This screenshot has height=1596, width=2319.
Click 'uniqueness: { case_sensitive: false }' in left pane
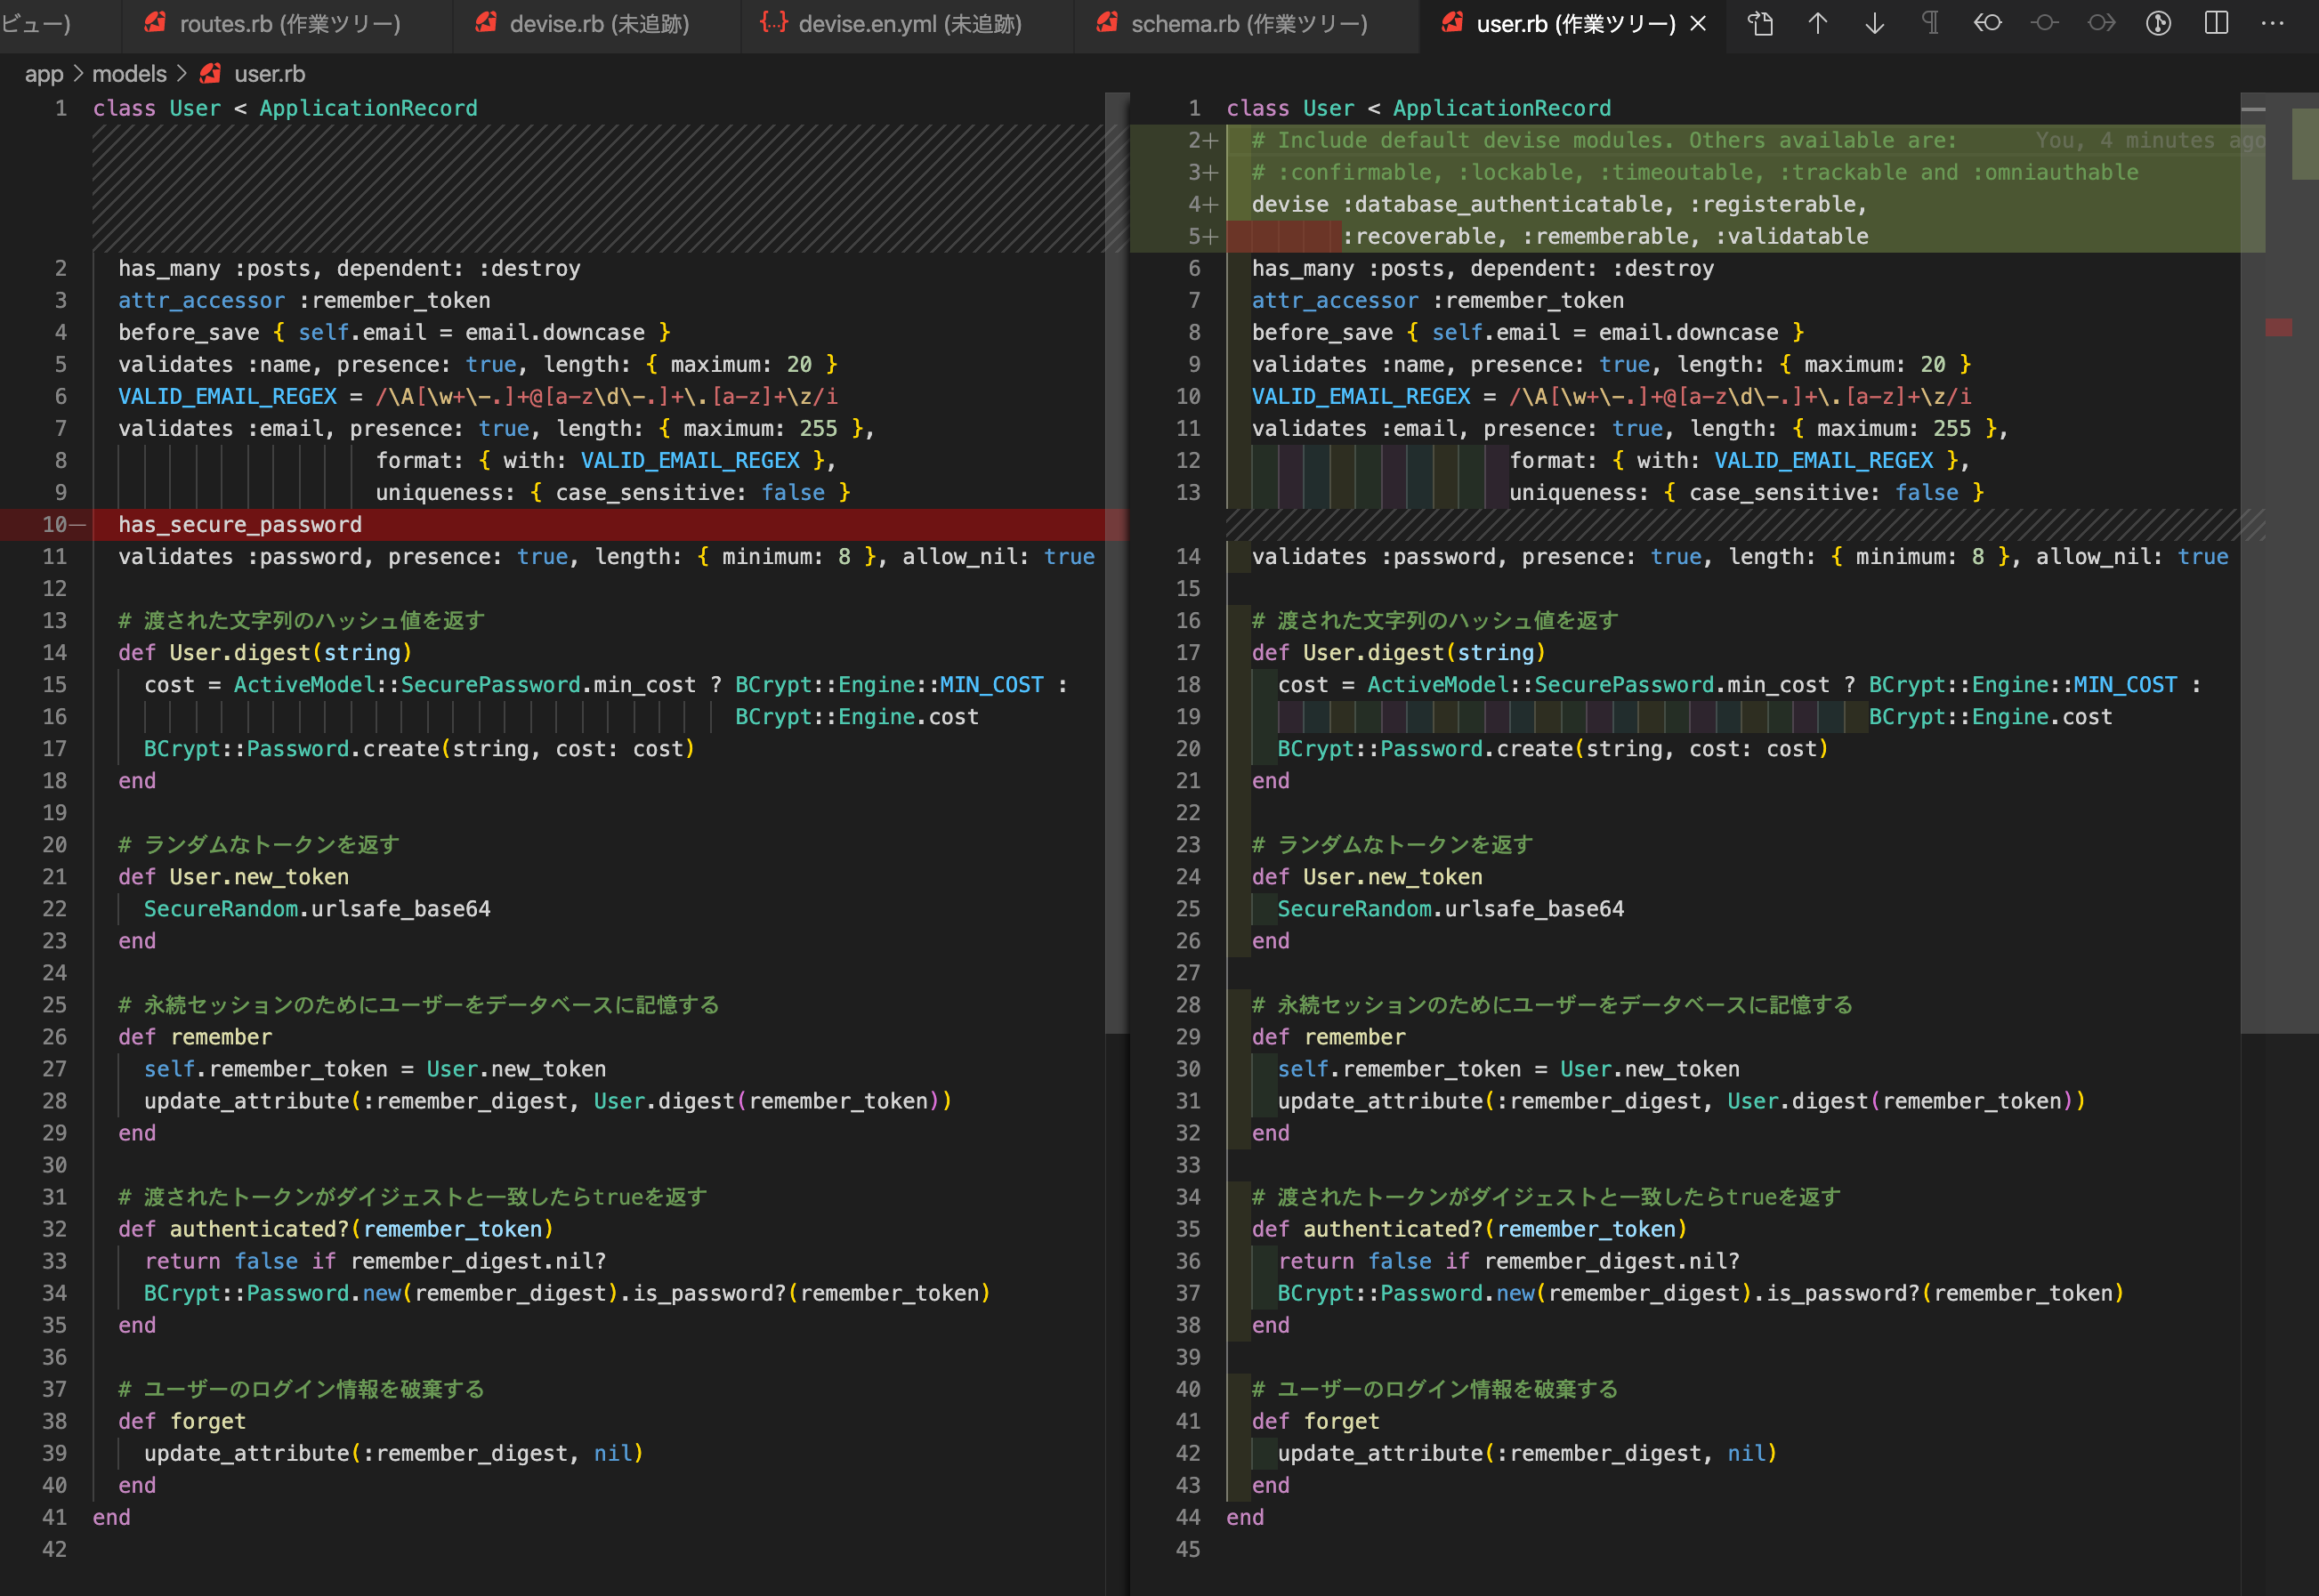coord(613,493)
